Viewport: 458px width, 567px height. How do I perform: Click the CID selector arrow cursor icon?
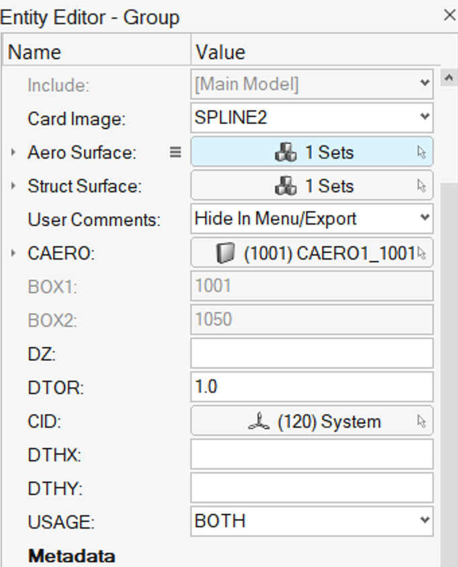(422, 421)
